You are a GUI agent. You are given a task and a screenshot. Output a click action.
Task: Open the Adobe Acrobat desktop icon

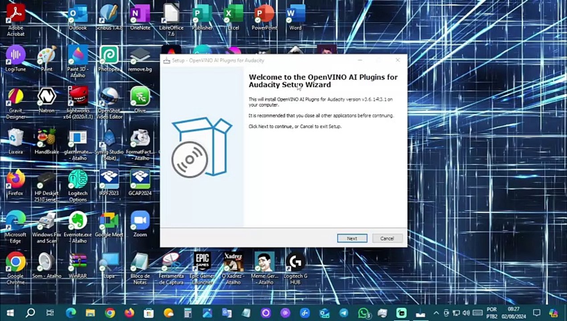point(16,21)
